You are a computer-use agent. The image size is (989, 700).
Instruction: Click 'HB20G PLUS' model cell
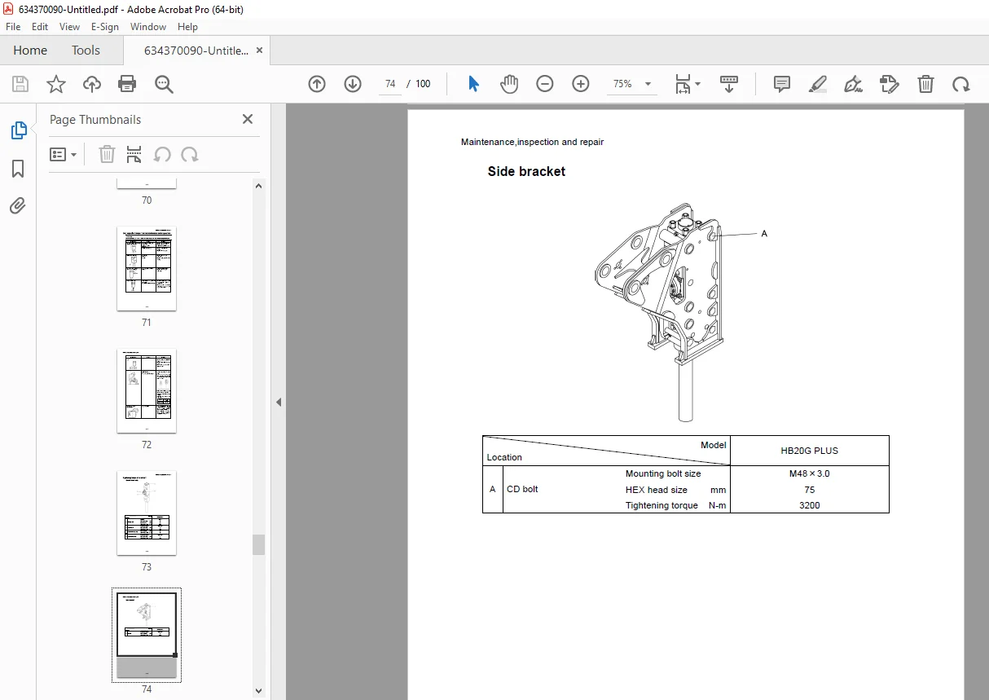[x=809, y=451]
